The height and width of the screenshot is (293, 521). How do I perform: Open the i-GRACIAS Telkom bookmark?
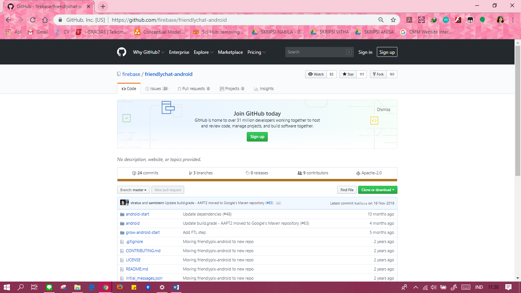[101, 32]
